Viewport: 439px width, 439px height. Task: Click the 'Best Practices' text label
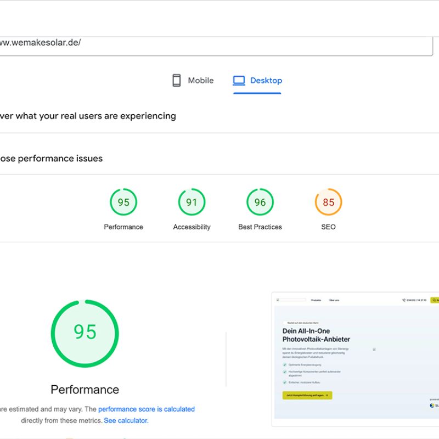pyautogui.click(x=260, y=227)
